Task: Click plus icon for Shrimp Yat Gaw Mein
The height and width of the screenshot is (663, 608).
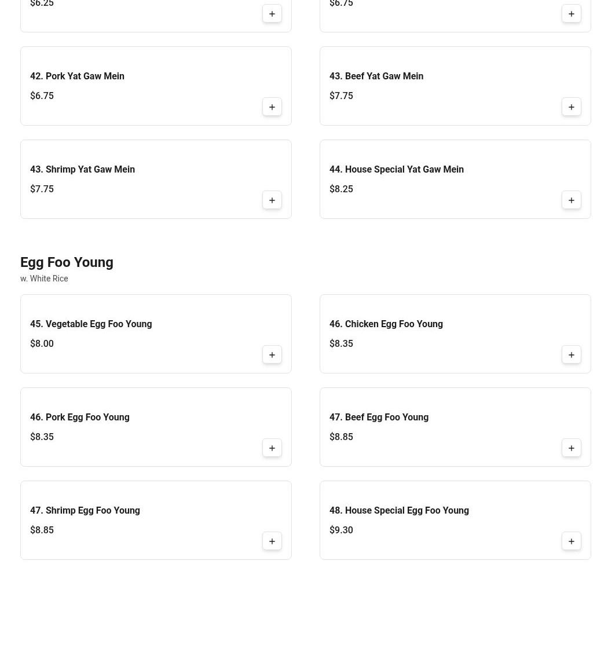Action: point(272,200)
